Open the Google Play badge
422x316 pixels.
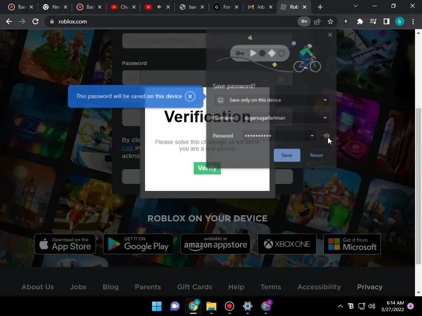click(x=138, y=244)
